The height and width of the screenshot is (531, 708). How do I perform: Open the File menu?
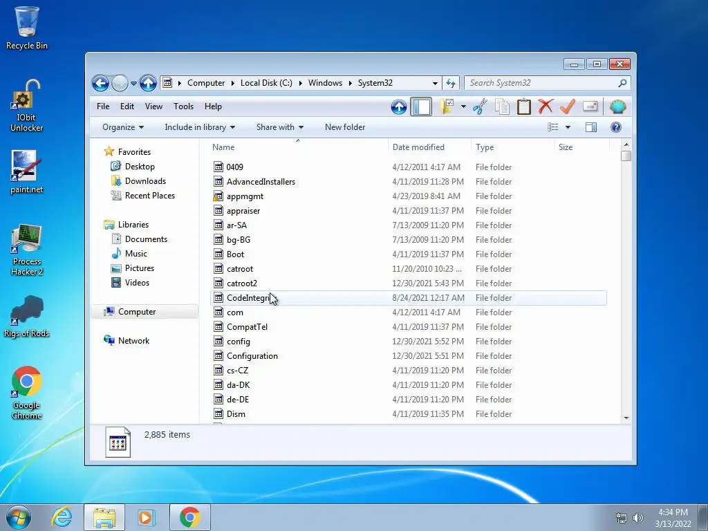coord(103,106)
